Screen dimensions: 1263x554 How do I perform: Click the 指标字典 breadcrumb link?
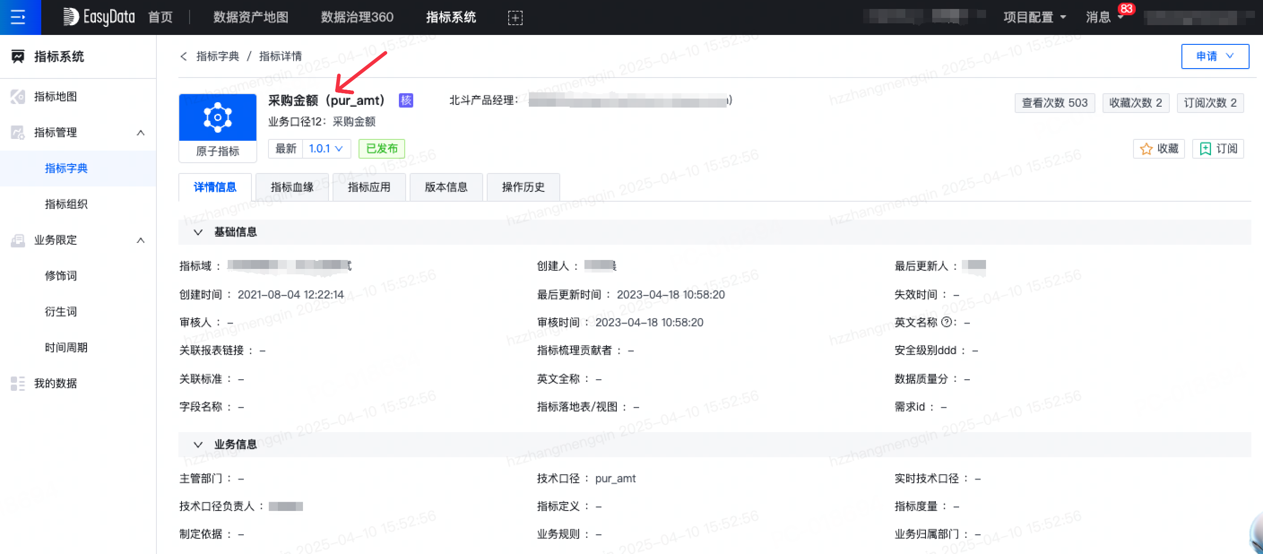[217, 56]
